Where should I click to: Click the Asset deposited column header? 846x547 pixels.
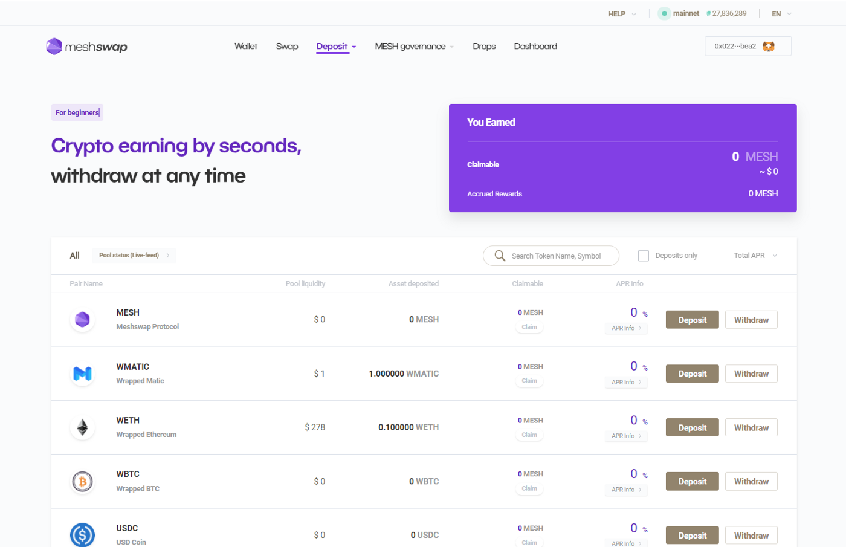point(413,283)
